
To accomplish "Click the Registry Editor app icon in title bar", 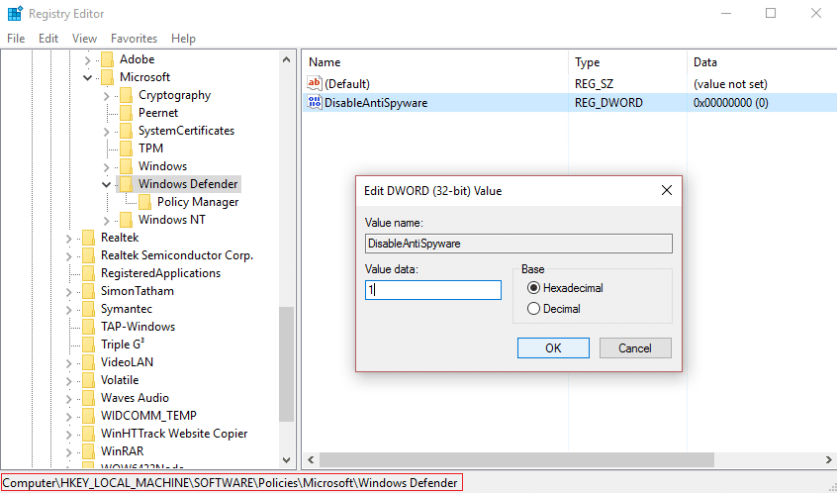I will tap(14, 14).
